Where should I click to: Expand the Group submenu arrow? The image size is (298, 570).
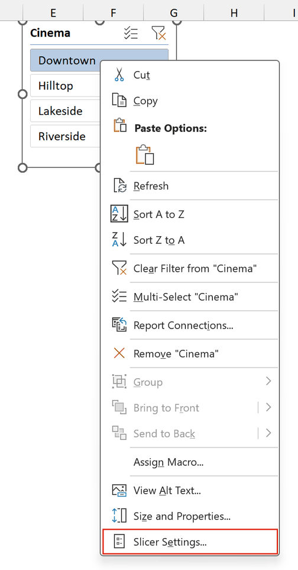pyautogui.click(x=268, y=381)
